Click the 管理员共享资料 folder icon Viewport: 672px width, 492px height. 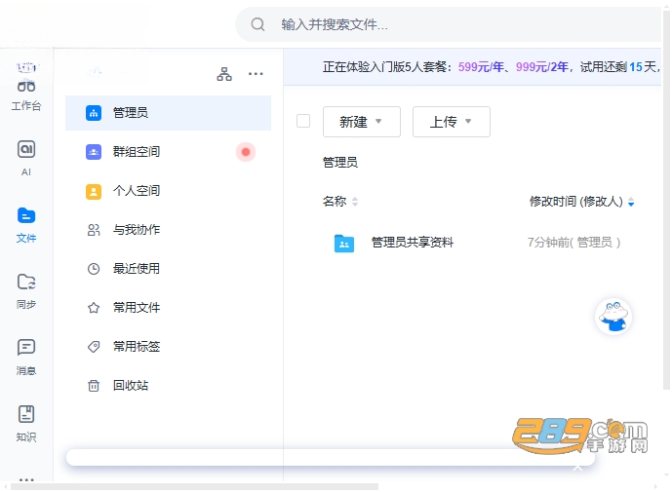pos(344,244)
